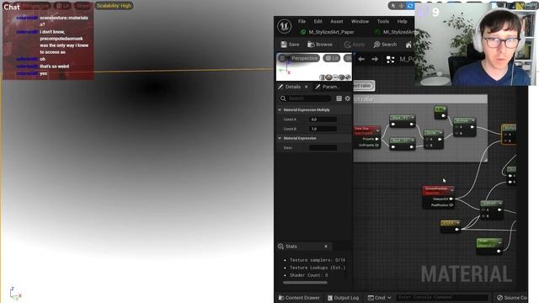539x303 pixels.
Task: Select the sphere preview shape
Action: click(x=328, y=77)
